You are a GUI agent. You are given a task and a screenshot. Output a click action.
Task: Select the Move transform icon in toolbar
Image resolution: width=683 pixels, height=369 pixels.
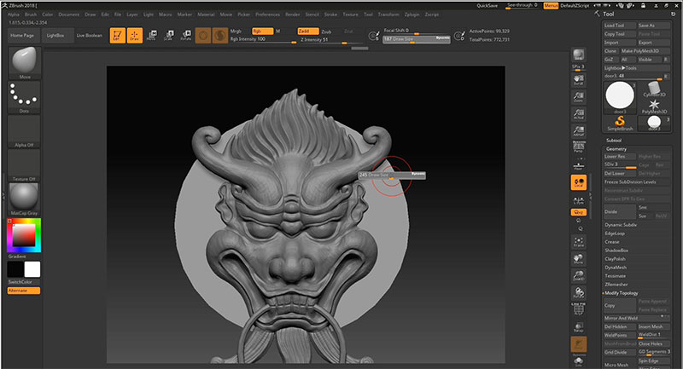point(151,35)
